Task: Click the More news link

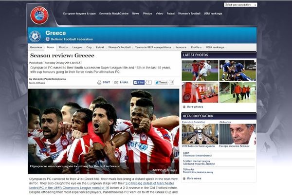Action: point(194,178)
